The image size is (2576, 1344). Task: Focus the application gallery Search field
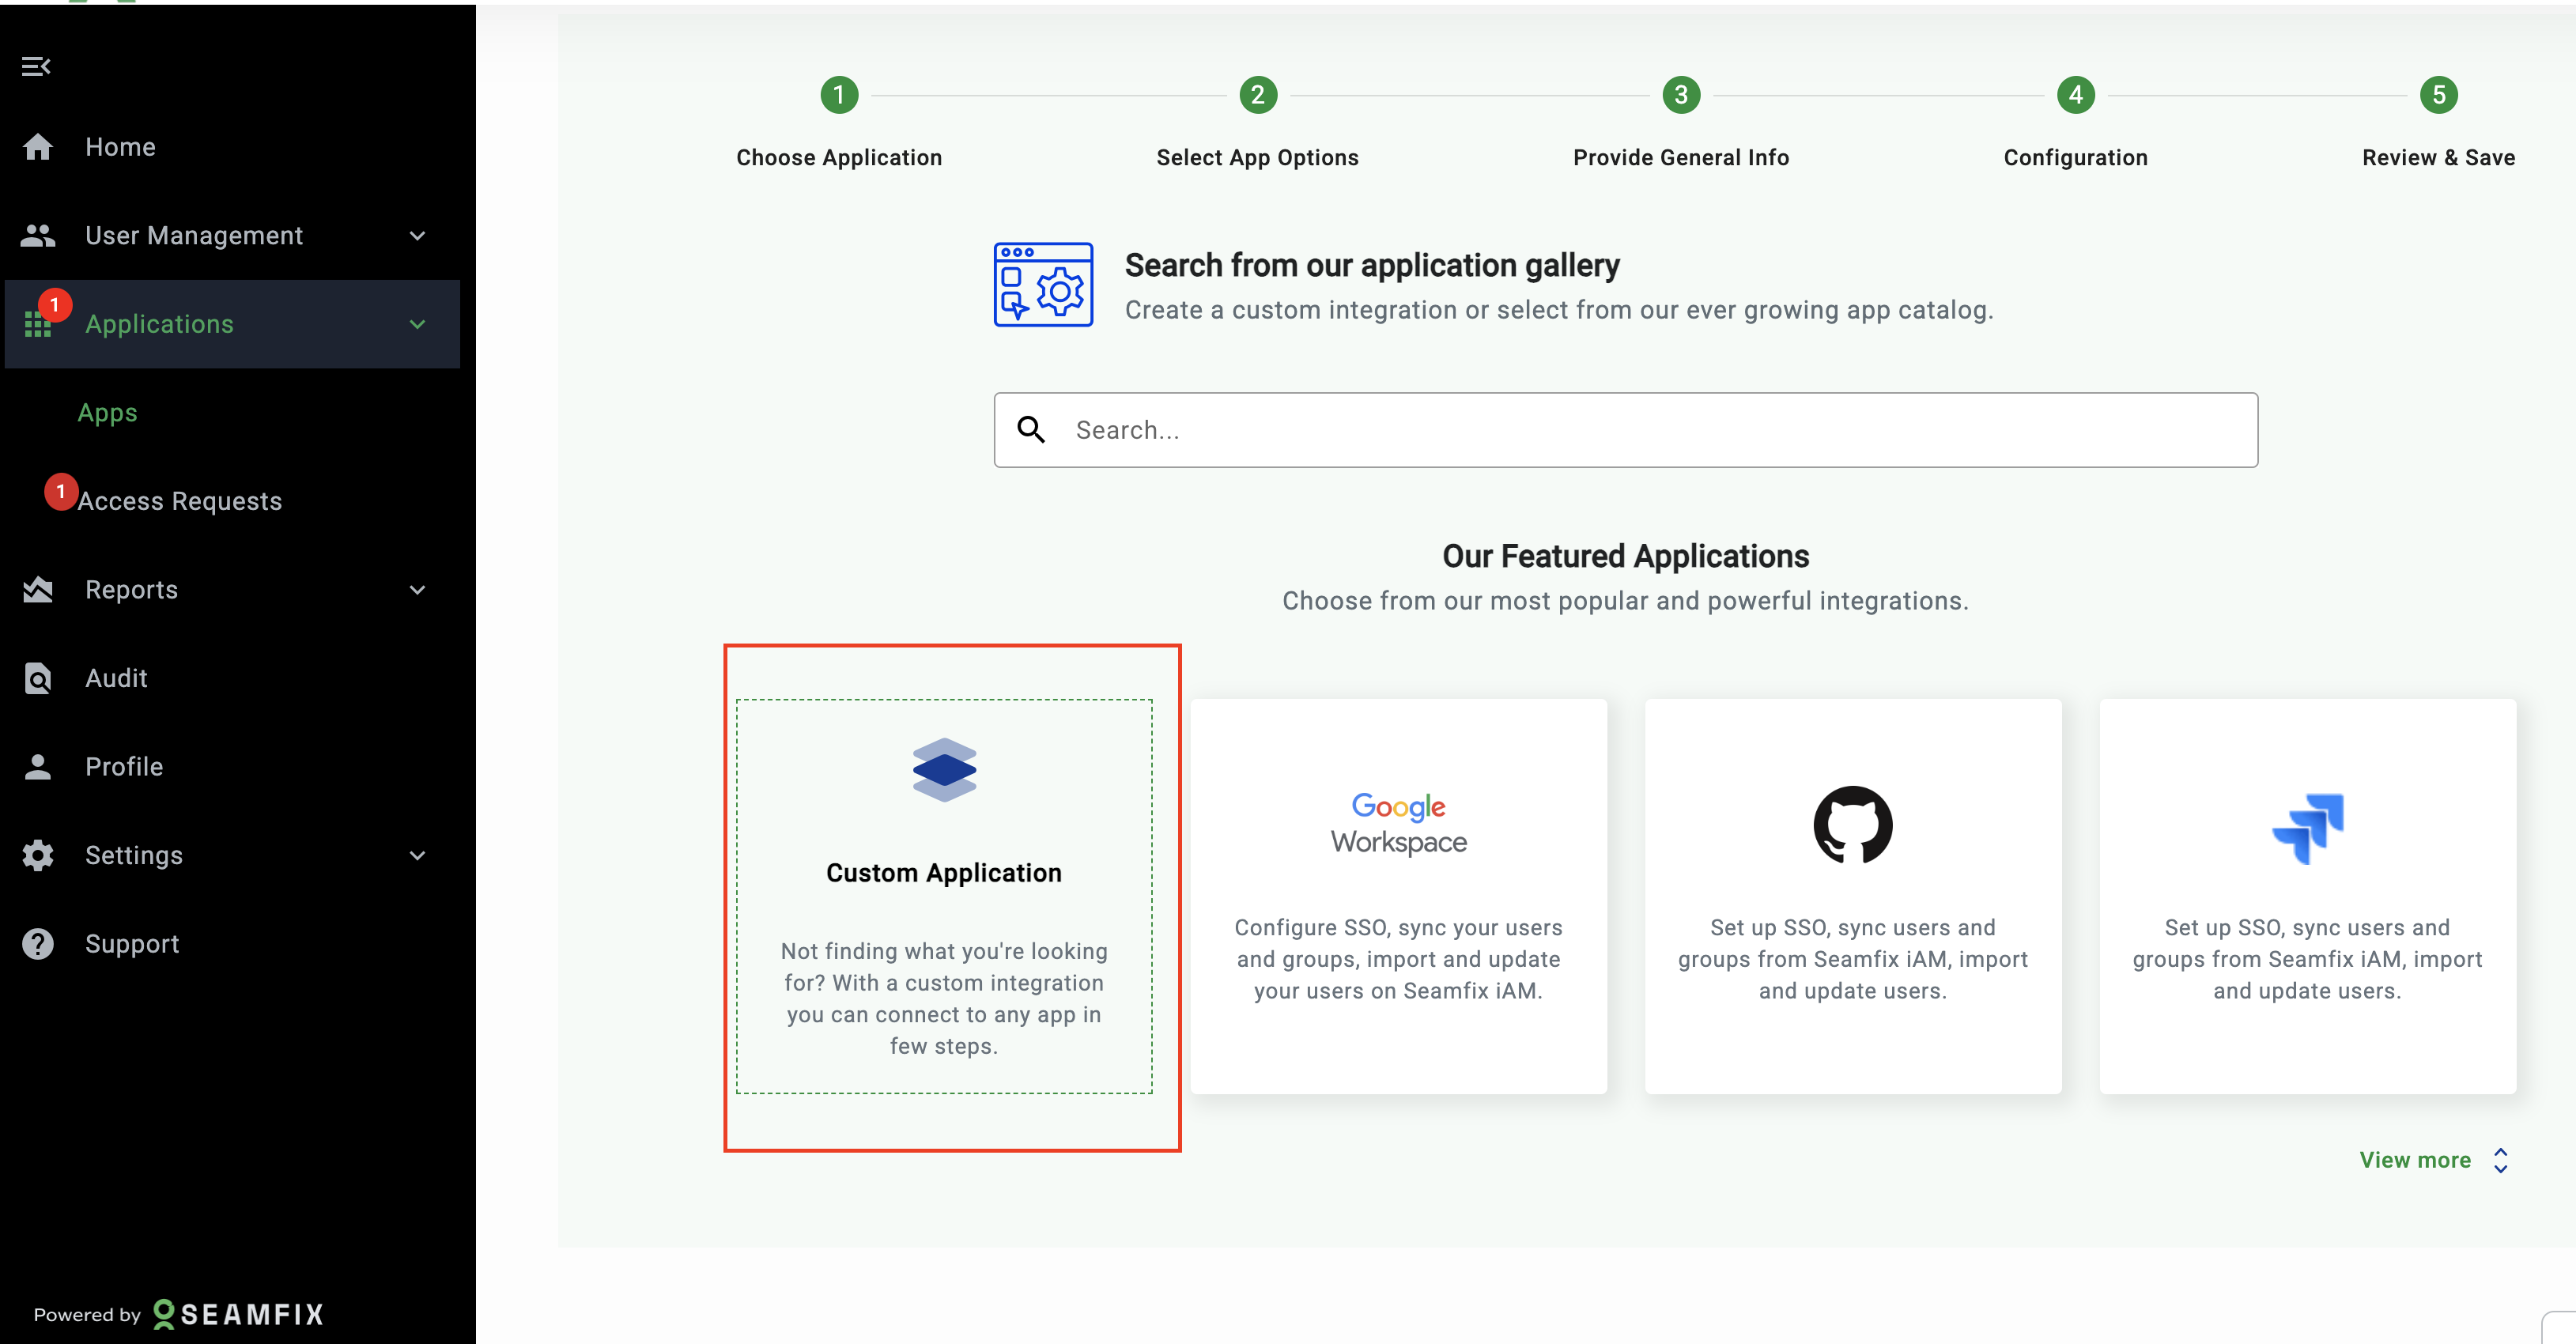[1640, 430]
